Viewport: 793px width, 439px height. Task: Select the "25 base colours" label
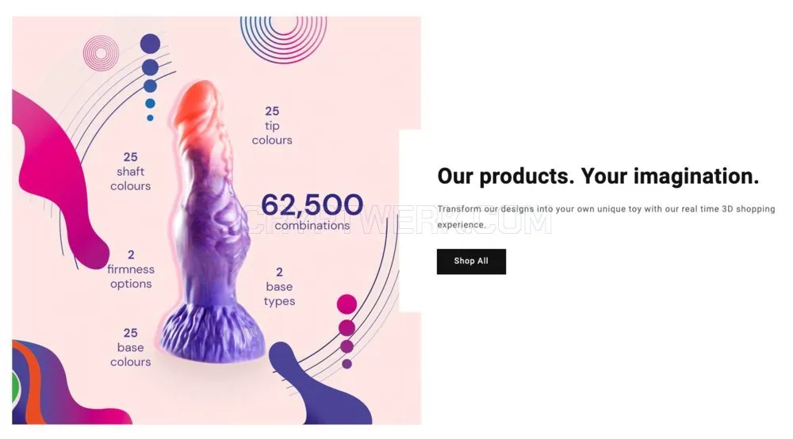[x=131, y=347]
